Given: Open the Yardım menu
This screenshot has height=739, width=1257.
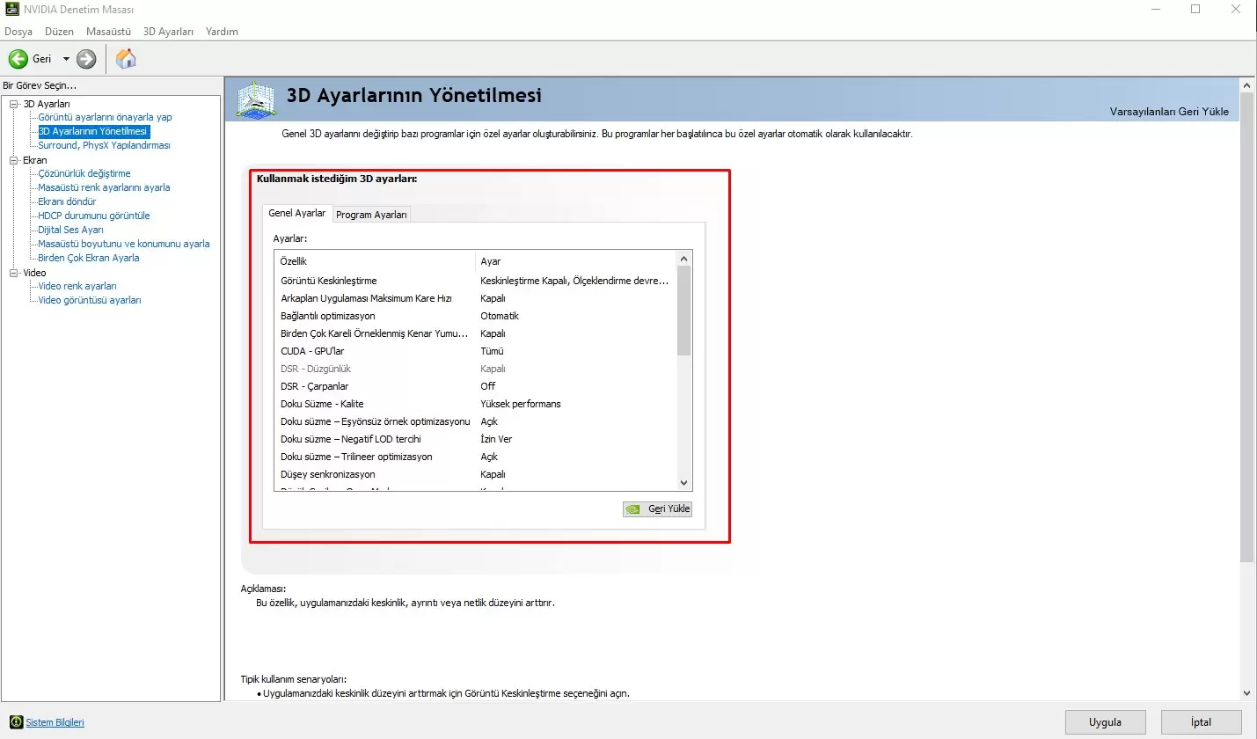Looking at the screenshot, I should click(x=222, y=32).
